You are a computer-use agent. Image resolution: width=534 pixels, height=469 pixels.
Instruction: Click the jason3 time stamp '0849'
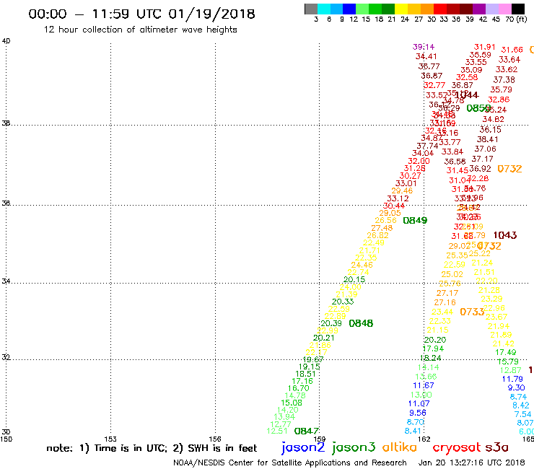pyautogui.click(x=415, y=220)
